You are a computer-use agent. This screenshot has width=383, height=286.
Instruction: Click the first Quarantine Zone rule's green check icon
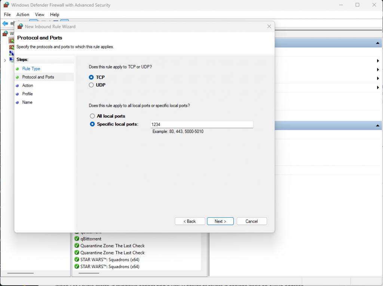click(77, 246)
